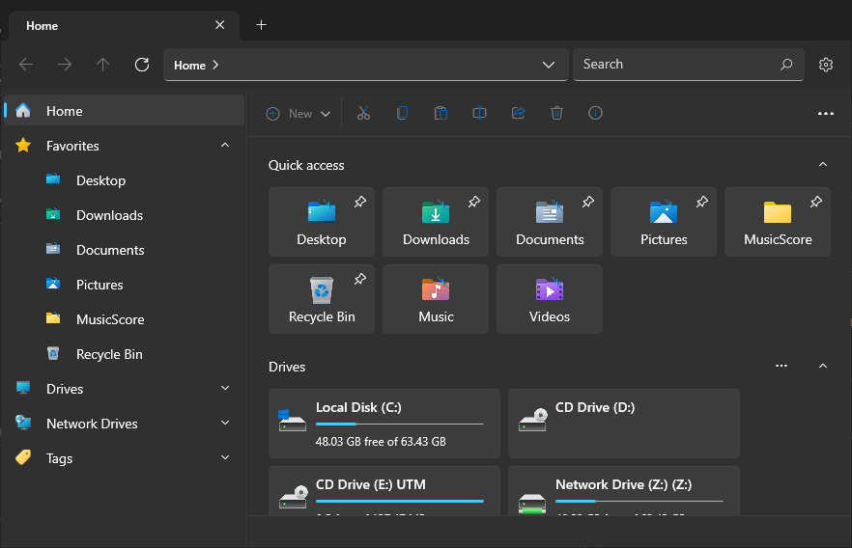Viewport: 852px width, 548px height.
Task: Click the Properties info icon in toolbar
Action: click(595, 113)
